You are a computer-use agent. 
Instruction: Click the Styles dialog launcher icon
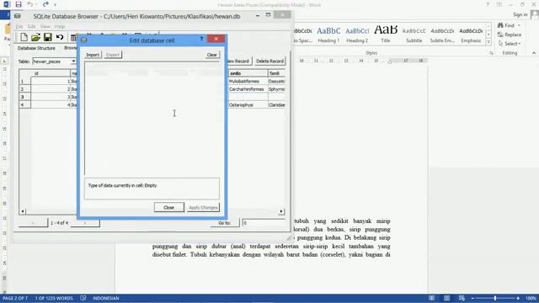pos(491,53)
